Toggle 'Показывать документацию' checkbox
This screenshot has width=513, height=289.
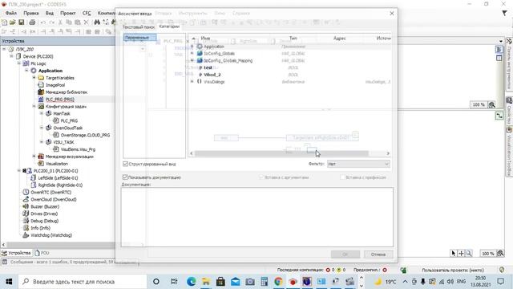[125, 177]
